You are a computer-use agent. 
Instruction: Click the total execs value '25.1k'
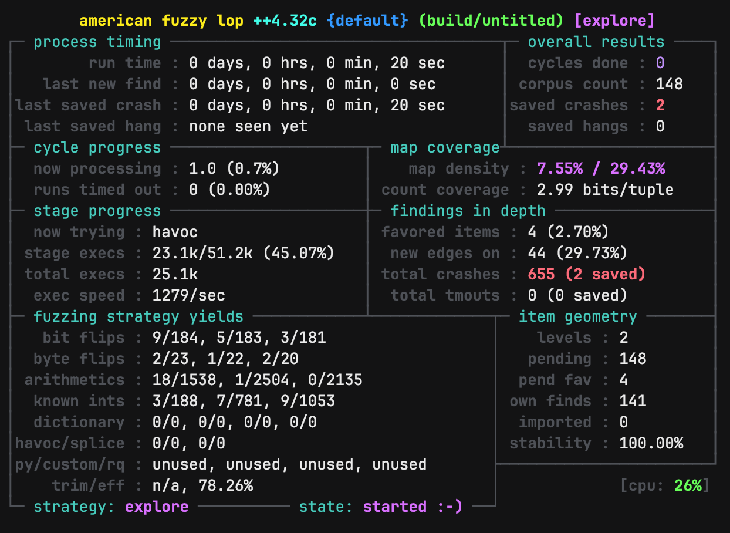pyautogui.click(x=175, y=275)
